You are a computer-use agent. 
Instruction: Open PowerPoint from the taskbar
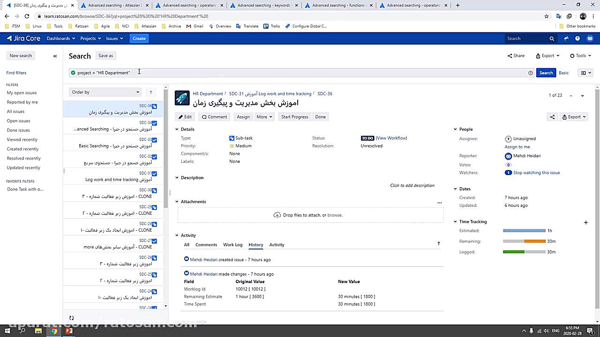69,331
